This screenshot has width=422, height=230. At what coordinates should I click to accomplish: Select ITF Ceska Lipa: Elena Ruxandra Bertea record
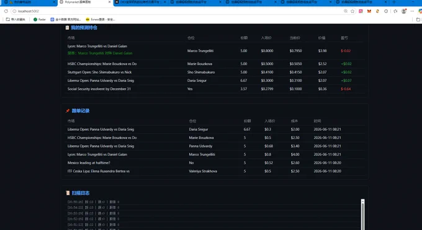(x=99, y=171)
